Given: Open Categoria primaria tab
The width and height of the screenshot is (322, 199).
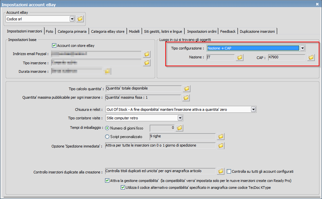Looking at the screenshot, I should [x=72, y=31].
